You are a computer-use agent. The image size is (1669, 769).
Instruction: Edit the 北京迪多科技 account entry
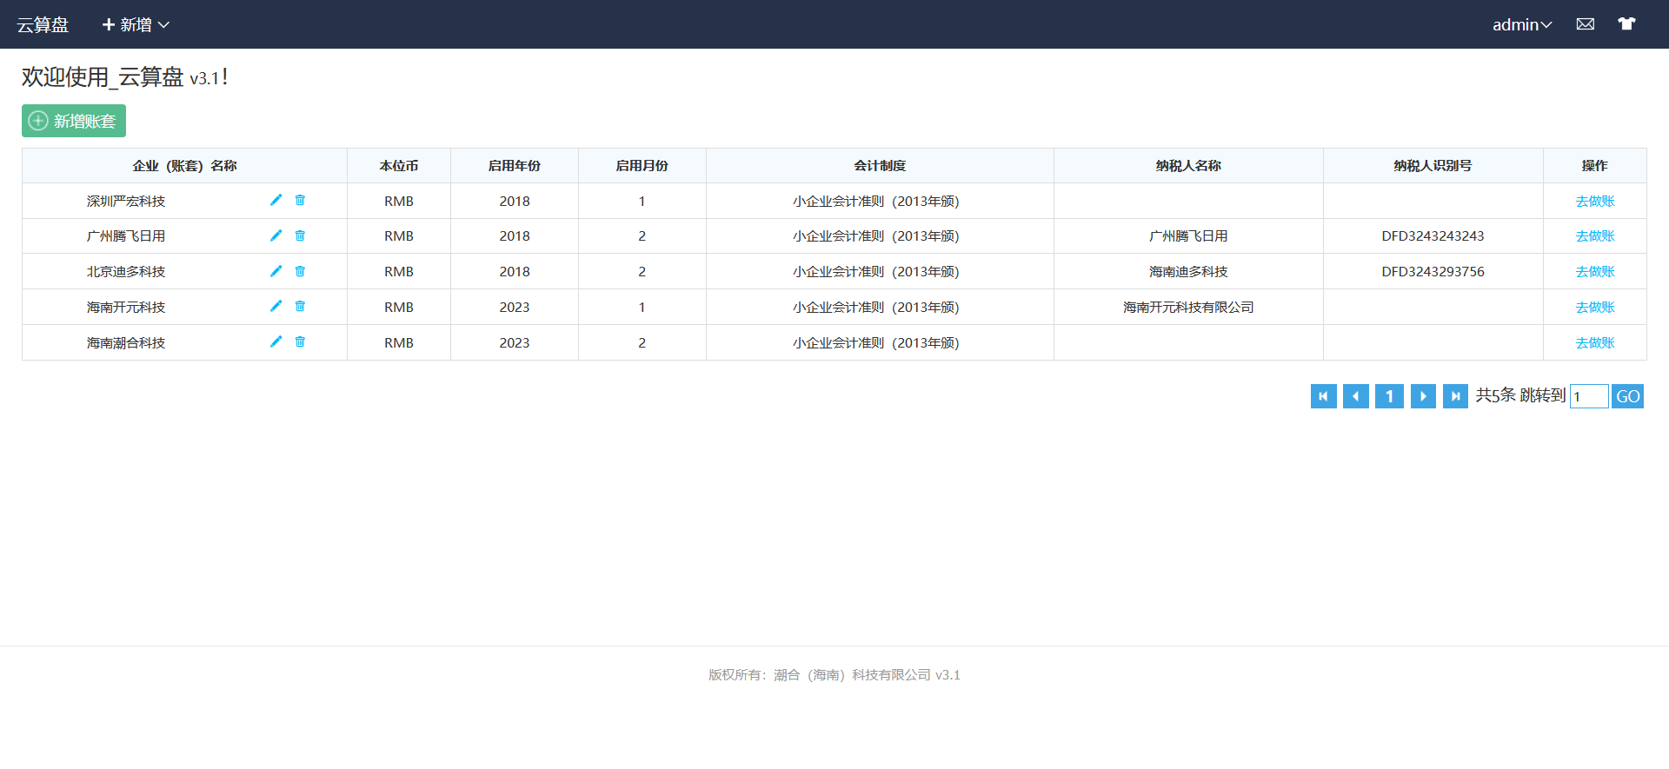click(x=276, y=271)
